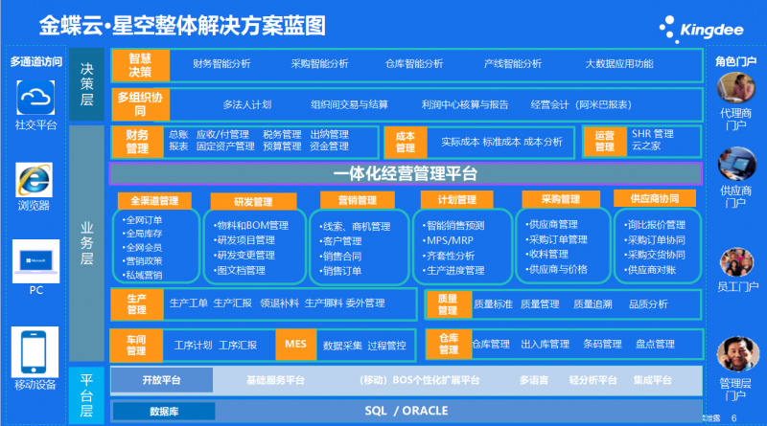767x426 pixels.
Task: Click the 平台层 layer label
Action: (x=86, y=395)
